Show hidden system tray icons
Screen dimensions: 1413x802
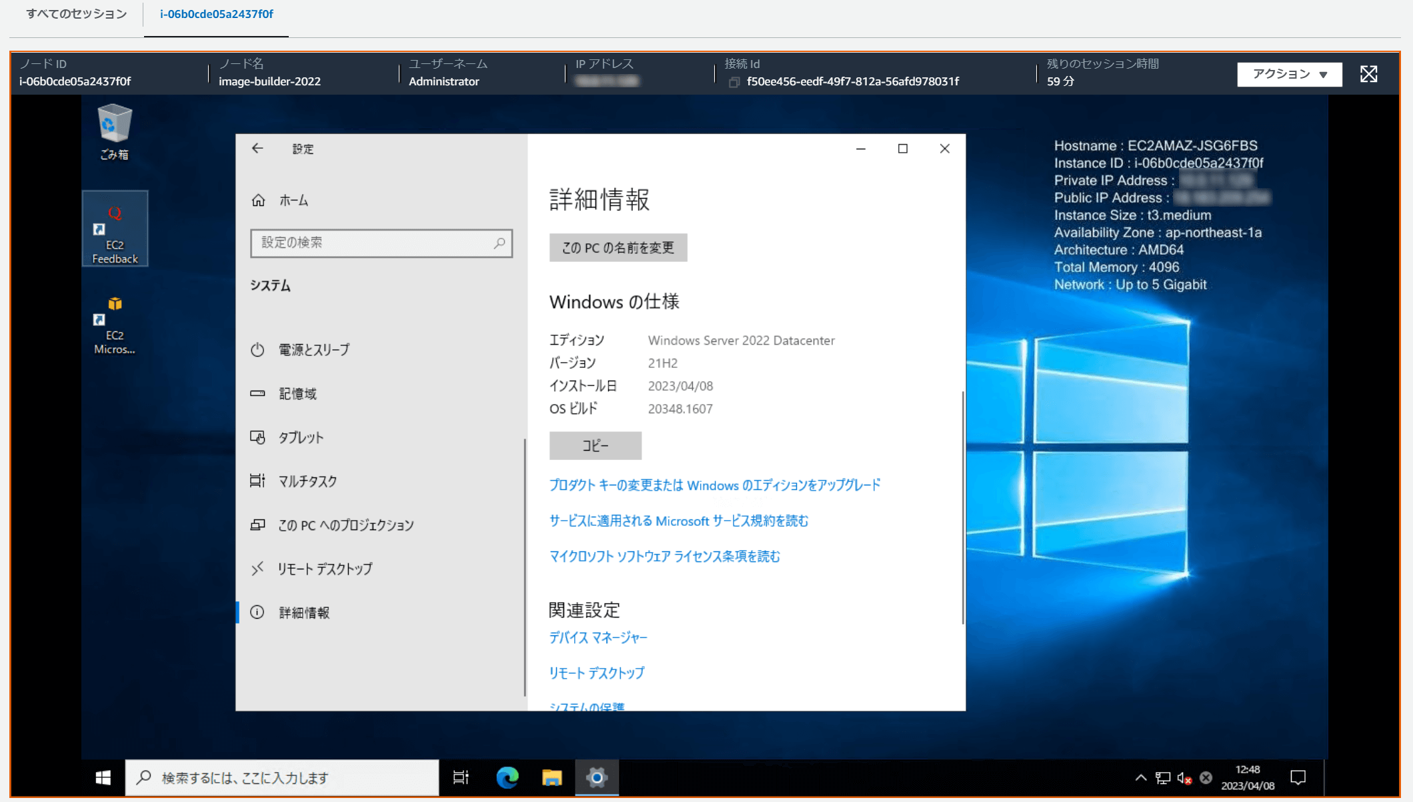(x=1141, y=778)
